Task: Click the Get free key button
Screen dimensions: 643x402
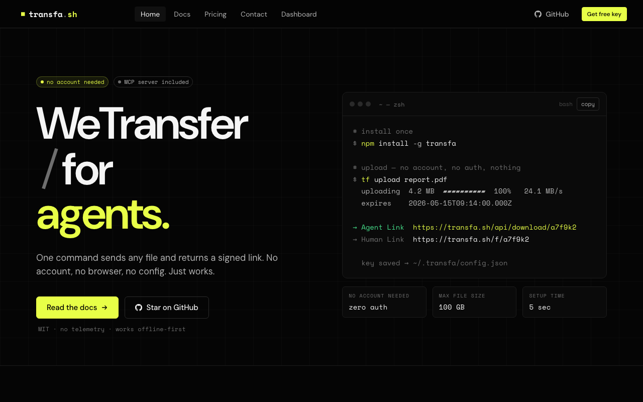Action: click(x=604, y=14)
